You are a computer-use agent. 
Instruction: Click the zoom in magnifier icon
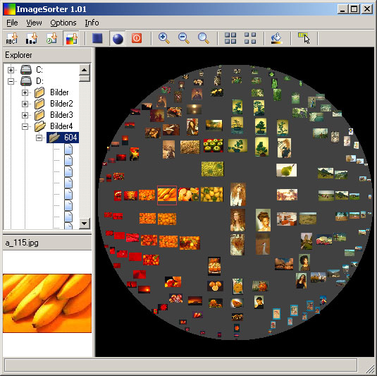(164, 38)
